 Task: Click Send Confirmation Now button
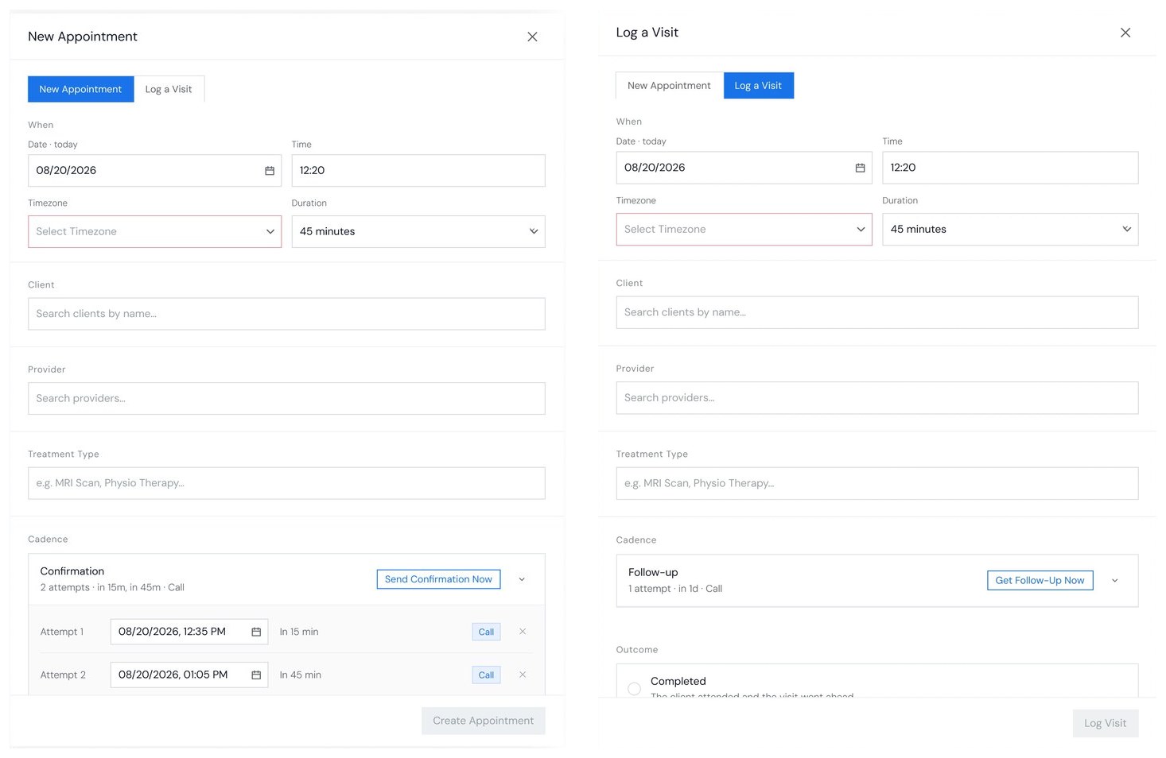pos(438,579)
